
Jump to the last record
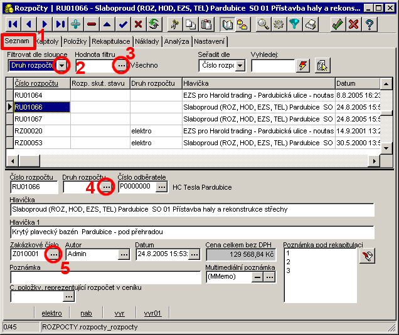coord(60,24)
